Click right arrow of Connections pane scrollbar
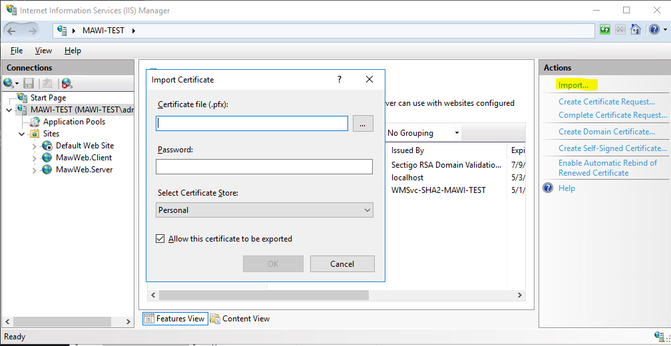The image size is (671, 346). coord(128,321)
